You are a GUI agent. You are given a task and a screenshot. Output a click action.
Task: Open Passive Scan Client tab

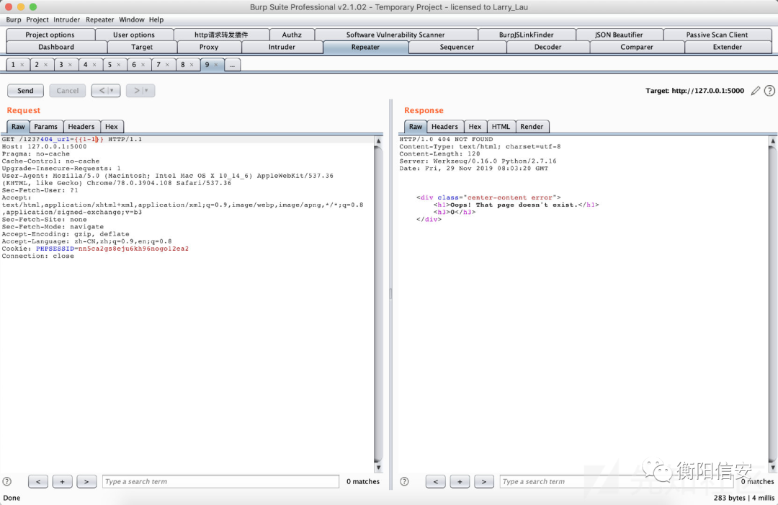(x=717, y=35)
